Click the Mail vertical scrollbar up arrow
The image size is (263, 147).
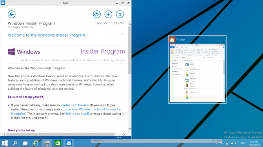coord(130,24)
